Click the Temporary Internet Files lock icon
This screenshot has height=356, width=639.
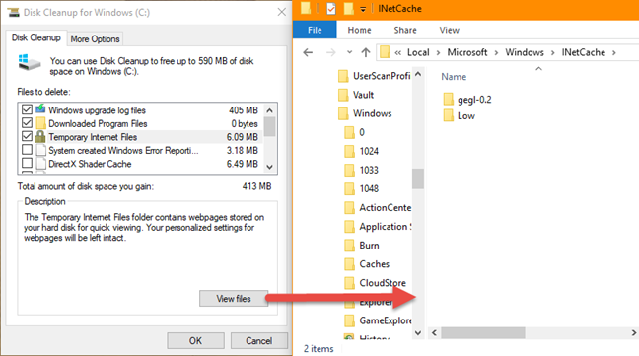40,136
